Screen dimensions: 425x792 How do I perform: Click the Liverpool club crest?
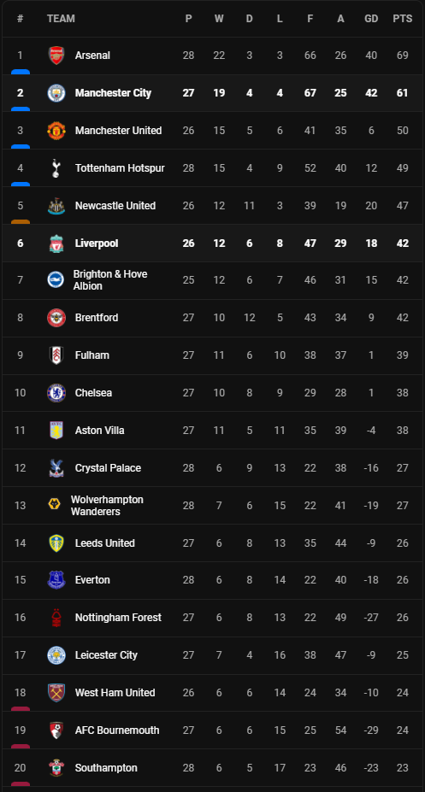coord(56,243)
